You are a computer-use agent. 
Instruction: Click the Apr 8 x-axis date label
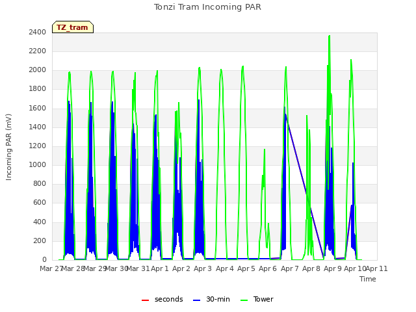[x=311, y=268]
